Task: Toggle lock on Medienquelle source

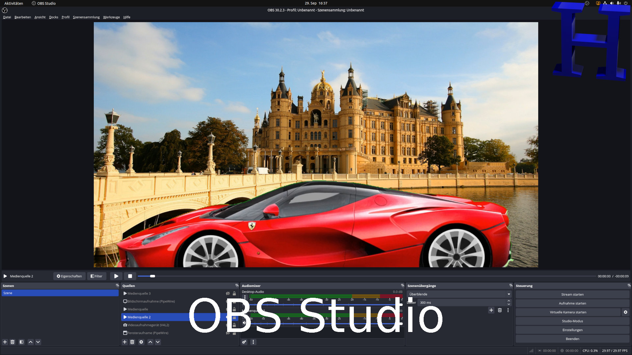Action: pos(234,309)
